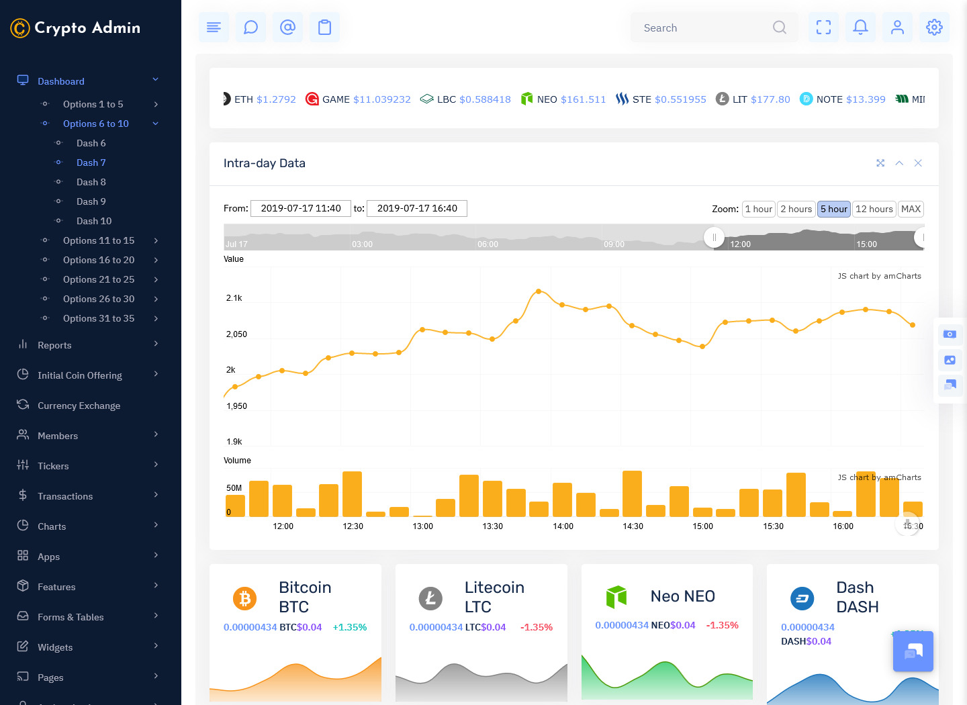Click the From date input field

[x=301, y=208]
